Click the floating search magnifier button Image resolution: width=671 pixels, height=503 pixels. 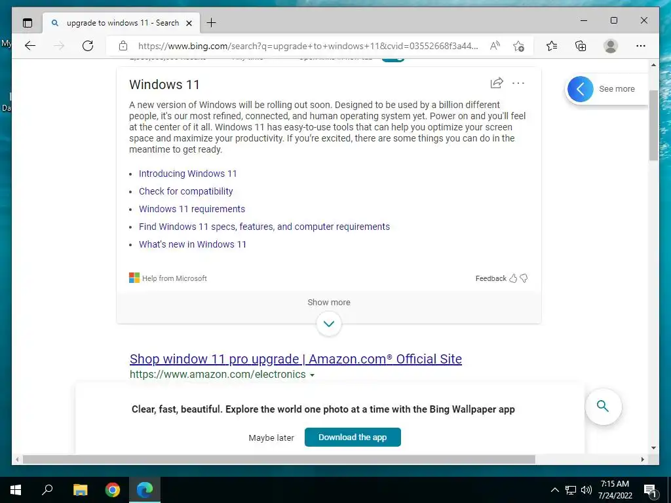point(603,406)
